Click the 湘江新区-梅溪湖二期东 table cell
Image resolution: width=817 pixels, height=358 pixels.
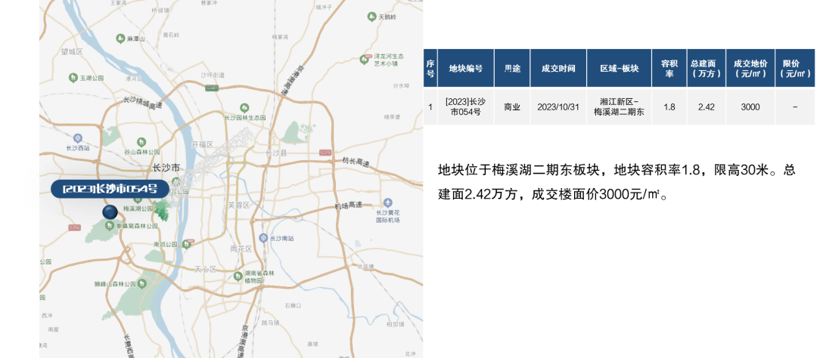[x=619, y=106]
